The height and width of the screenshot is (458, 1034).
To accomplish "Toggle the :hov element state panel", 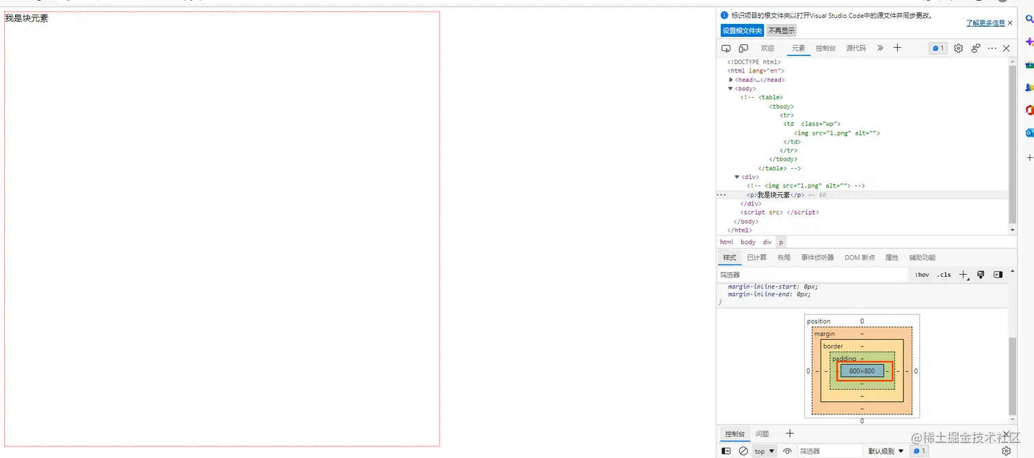I will tap(922, 275).
